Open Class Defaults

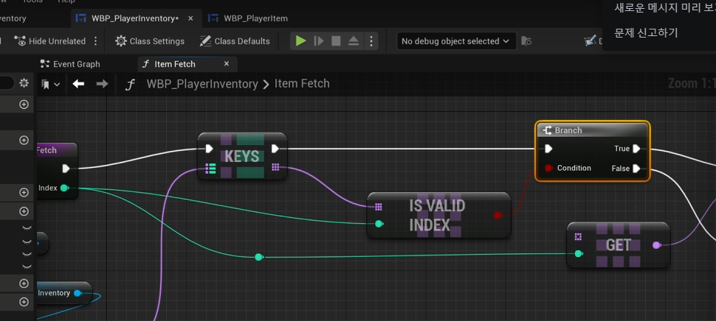(235, 41)
